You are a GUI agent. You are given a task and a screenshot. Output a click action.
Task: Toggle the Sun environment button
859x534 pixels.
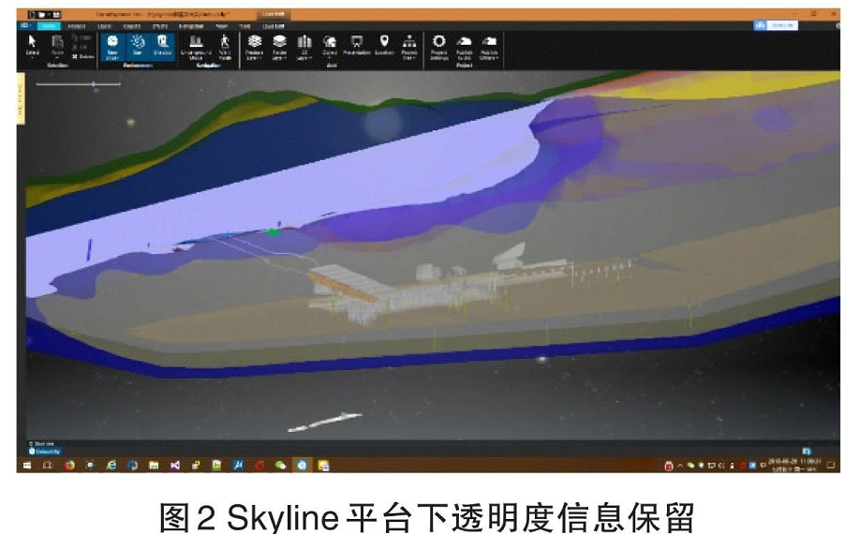(138, 47)
